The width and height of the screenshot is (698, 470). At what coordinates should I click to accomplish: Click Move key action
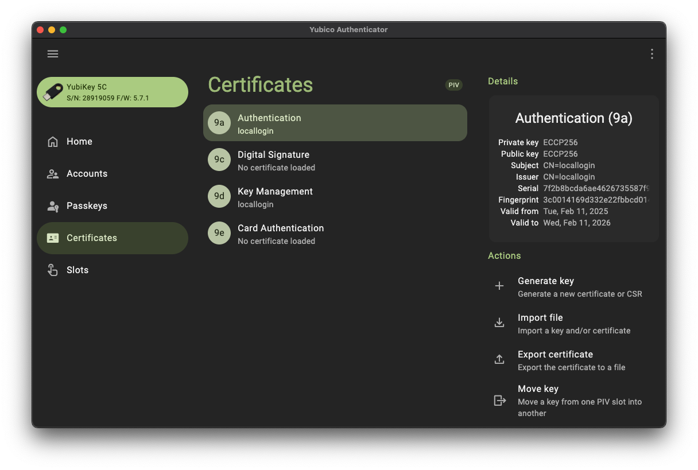click(x=573, y=401)
